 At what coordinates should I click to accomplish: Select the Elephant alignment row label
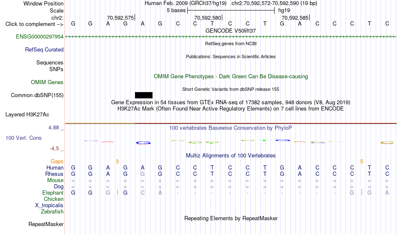pos(53,193)
